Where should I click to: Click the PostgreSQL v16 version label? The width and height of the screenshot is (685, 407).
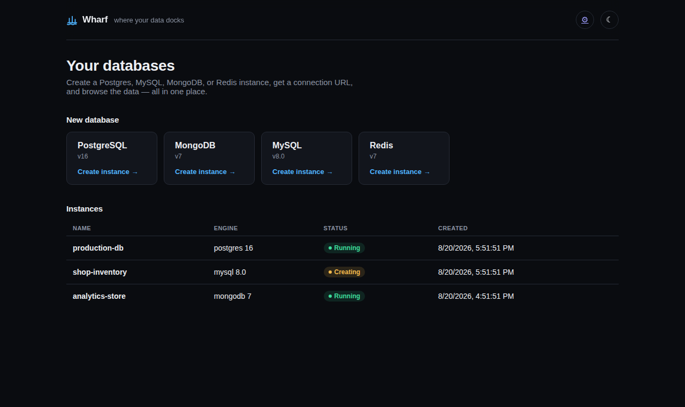tap(83, 156)
